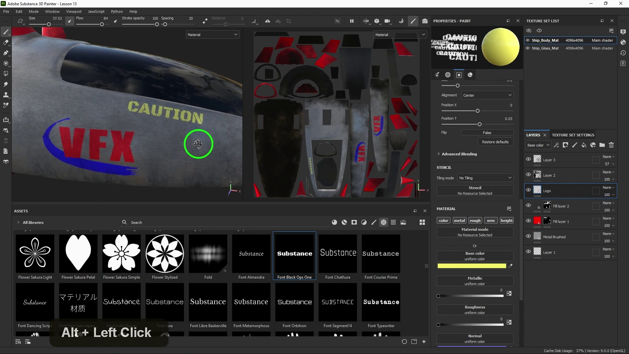The width and height of the screenshot is (629, 354).
Task: Open the Edit menu
Action: pyautogui.click(x=19, y=11)
